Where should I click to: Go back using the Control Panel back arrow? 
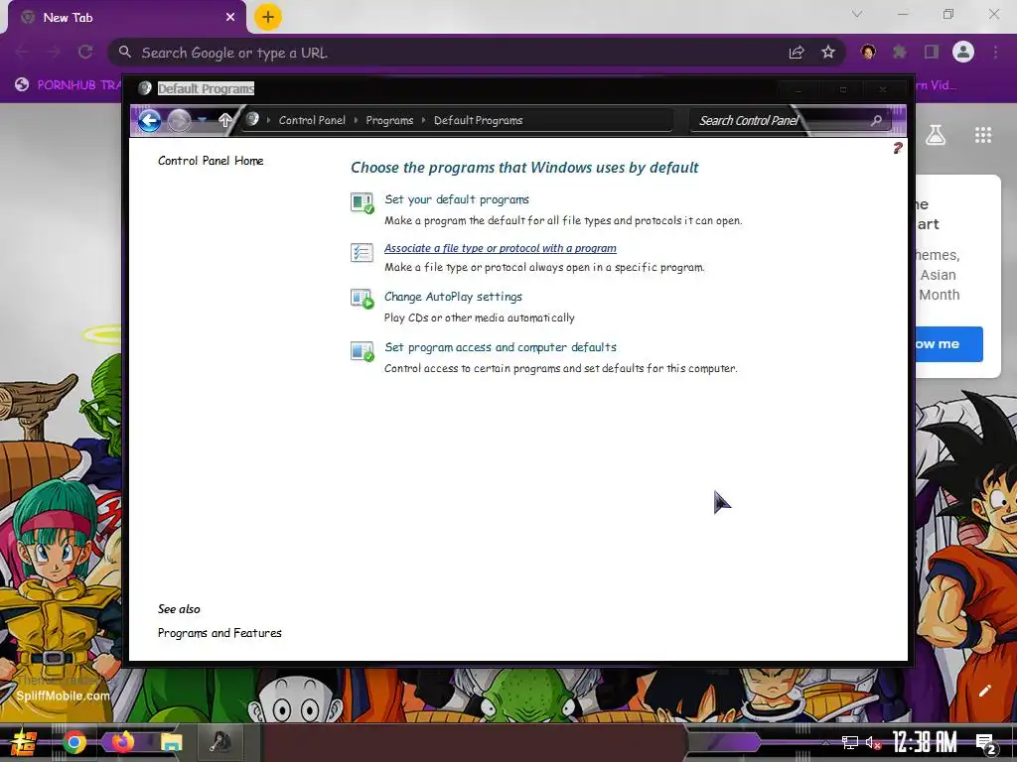tap(149, 120)
